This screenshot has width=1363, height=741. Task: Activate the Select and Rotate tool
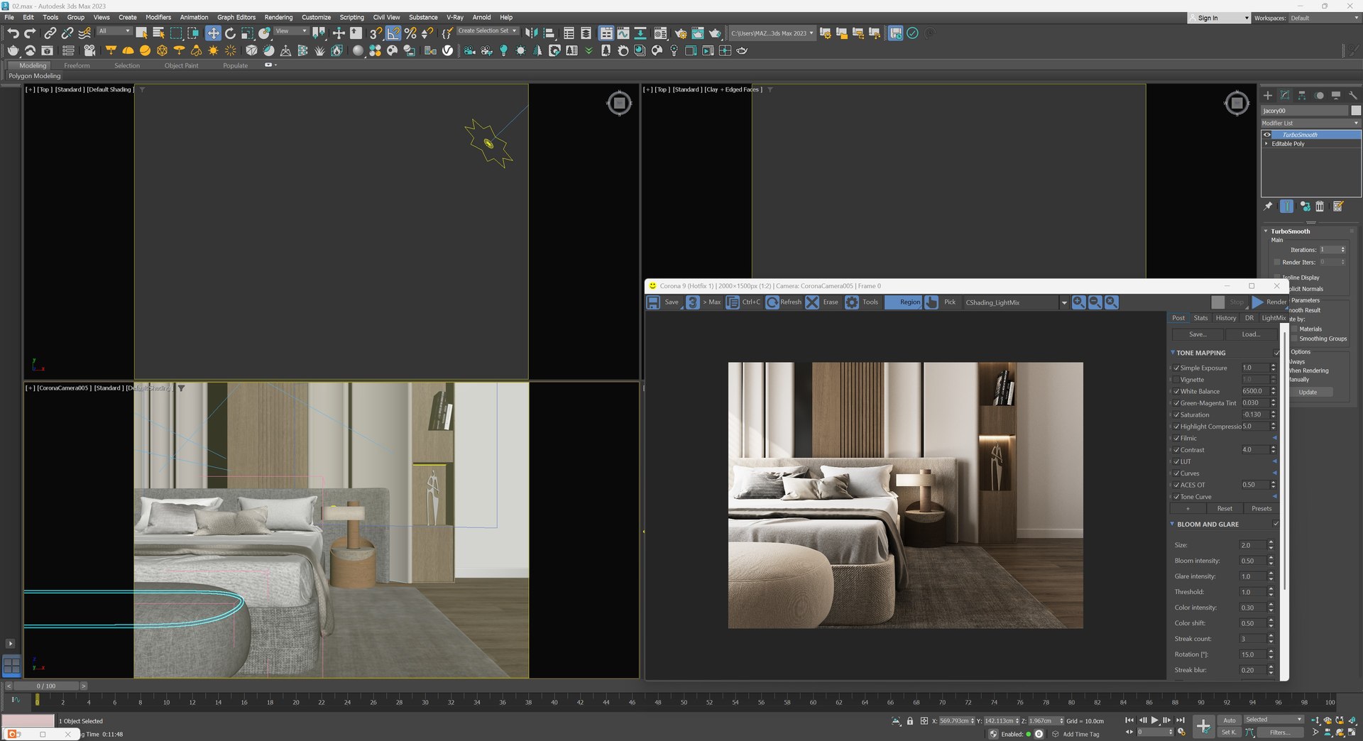(230, 33)
